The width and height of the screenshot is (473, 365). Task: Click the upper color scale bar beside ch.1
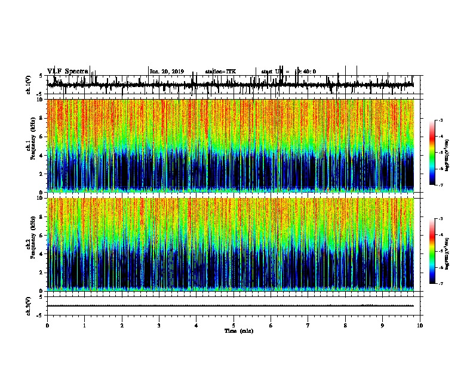pos(432,153)
